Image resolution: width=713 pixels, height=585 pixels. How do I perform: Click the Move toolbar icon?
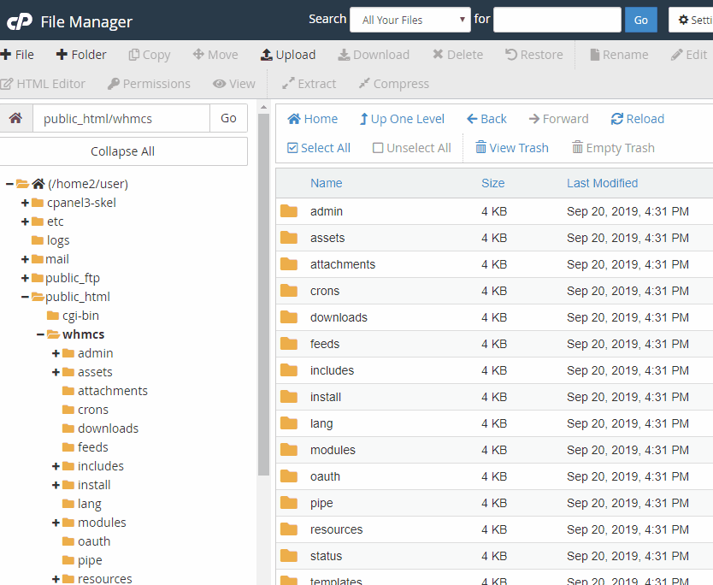tap(198, 55)
